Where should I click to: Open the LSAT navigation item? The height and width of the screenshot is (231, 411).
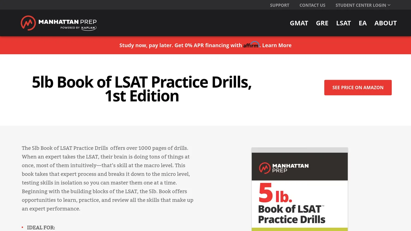(x=344, y=23)
